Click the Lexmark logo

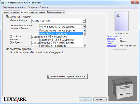click(15, 99)
